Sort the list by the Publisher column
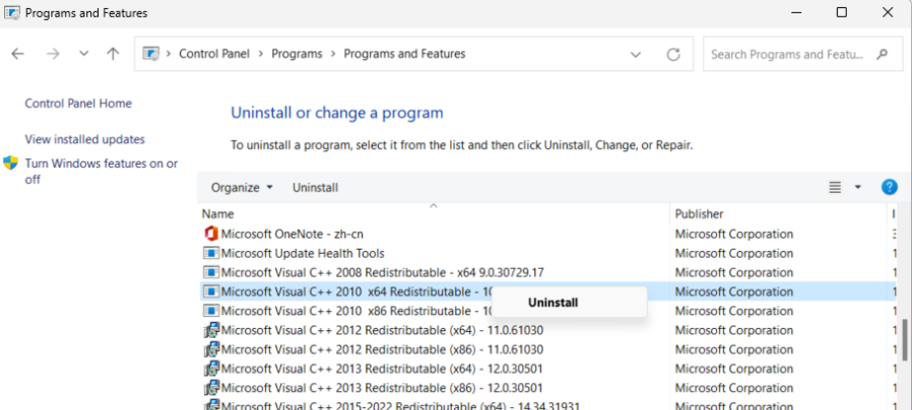 [698, 213]
